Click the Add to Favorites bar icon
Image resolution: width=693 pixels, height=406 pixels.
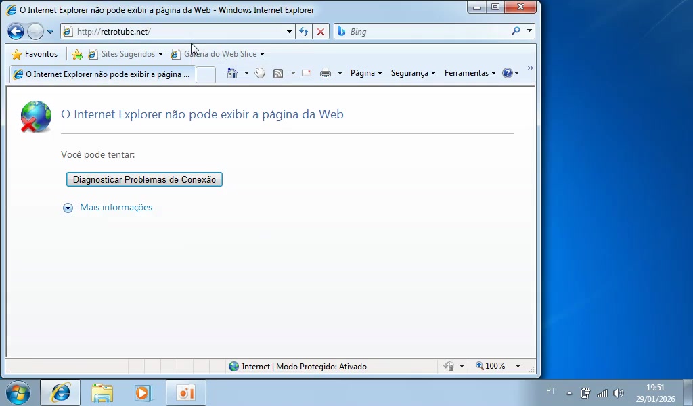pos(77,54)
